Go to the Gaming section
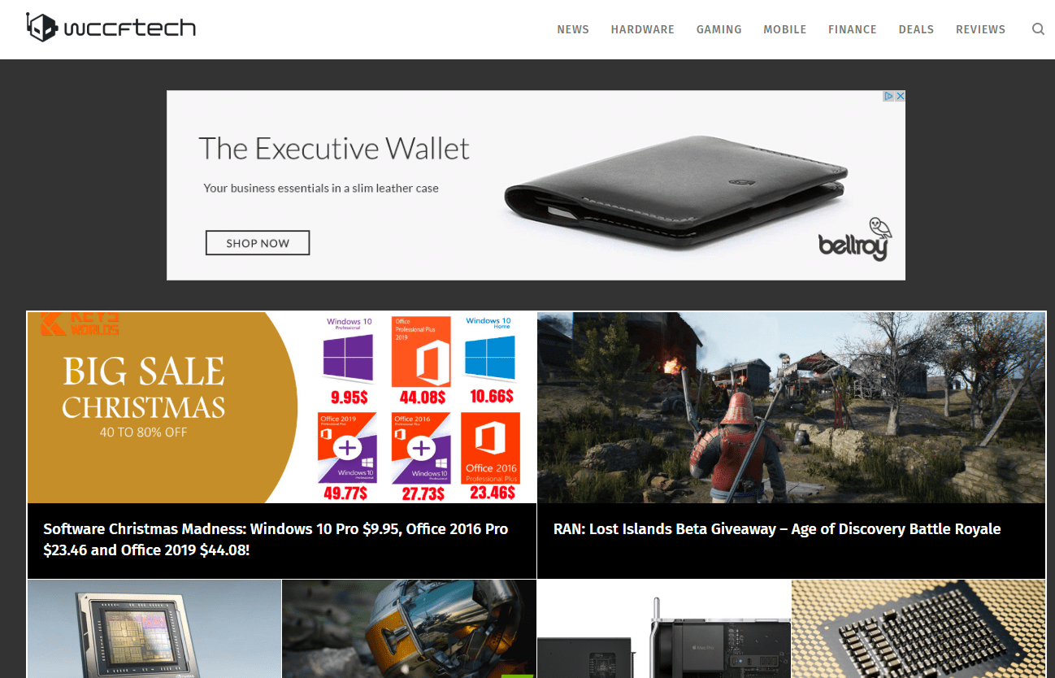The width and height of the screenshot is (1055, 678). tap(719, 29)
